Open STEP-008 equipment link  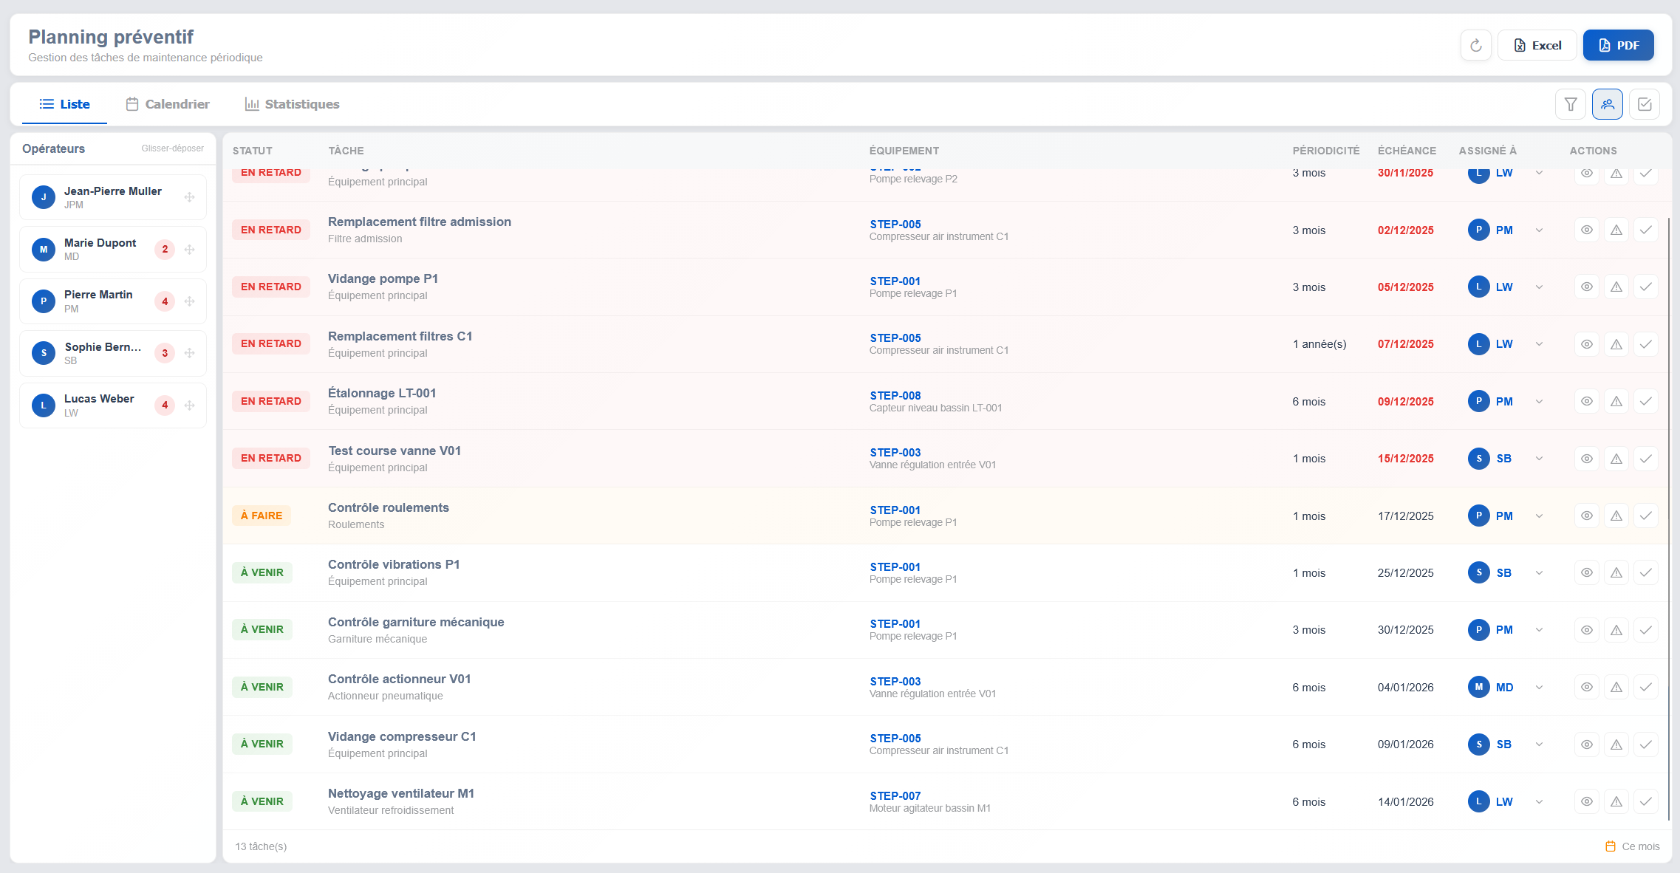[895, 396]
